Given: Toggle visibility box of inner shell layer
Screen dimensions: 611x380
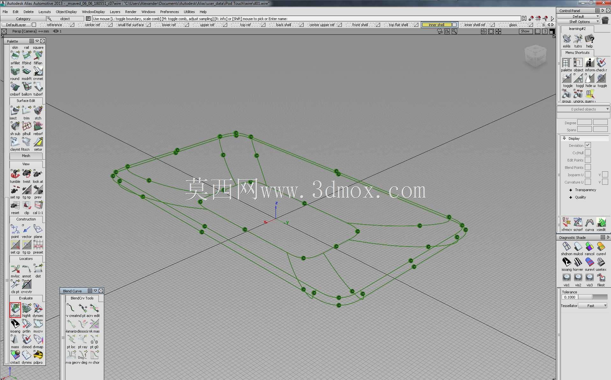Looking at the screenshot, I should coord(455,25).
